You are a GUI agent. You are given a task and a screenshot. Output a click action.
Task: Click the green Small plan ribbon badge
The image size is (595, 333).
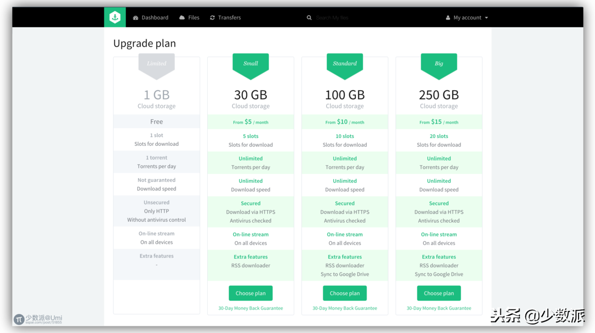pos(251,65)
